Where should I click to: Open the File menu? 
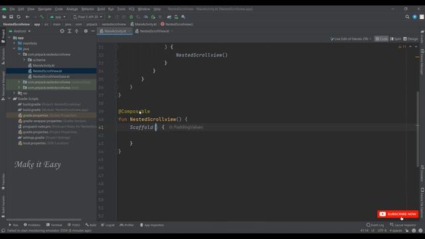pos(12,9)
